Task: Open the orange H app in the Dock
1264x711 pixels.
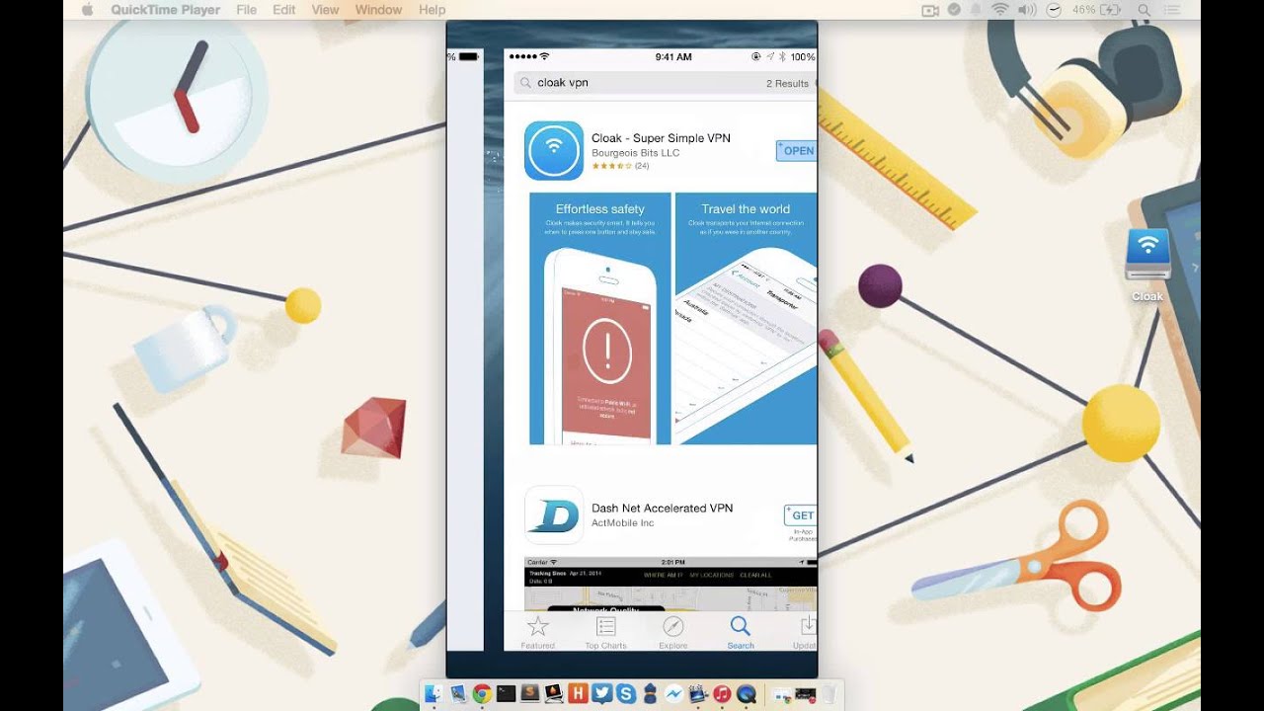Action: coord(578,694)
